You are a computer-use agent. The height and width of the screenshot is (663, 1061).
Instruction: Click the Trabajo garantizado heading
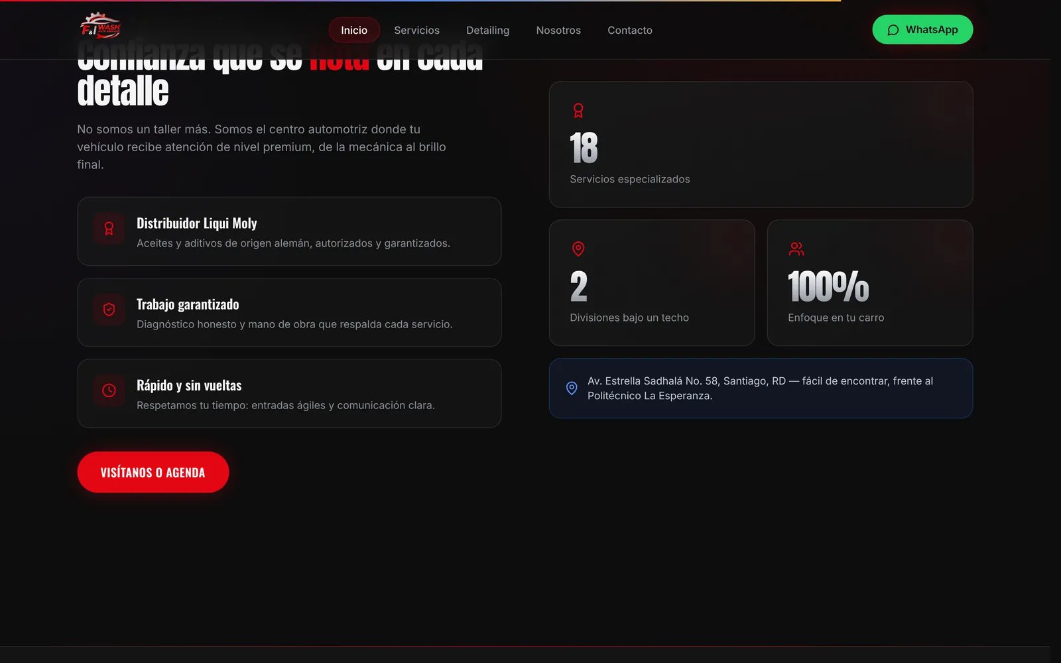[188, 304]
